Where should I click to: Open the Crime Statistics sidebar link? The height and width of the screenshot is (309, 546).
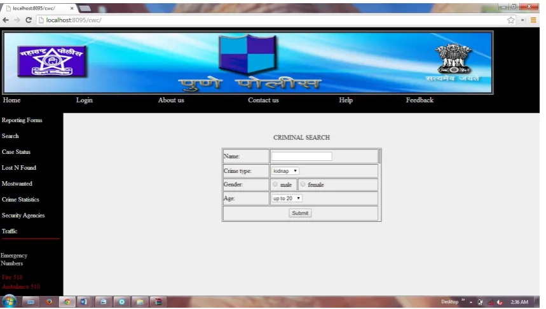pyautogui.click(x=20, y=200)
